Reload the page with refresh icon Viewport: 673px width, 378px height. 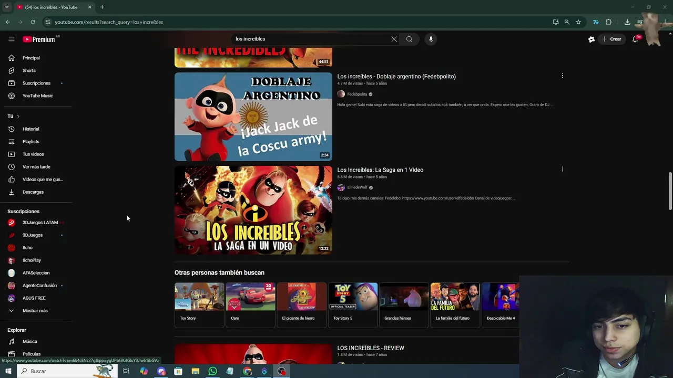[x=33, y=22]
